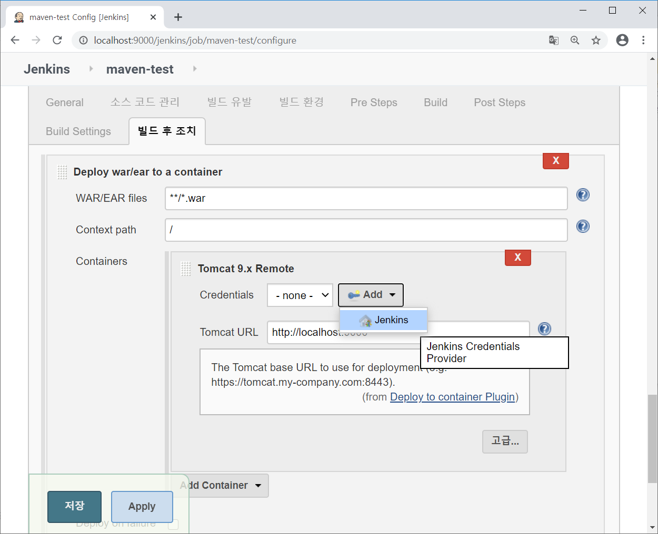Click the Context path input field
The image size is (658, 534).
(x=366, y=230)
